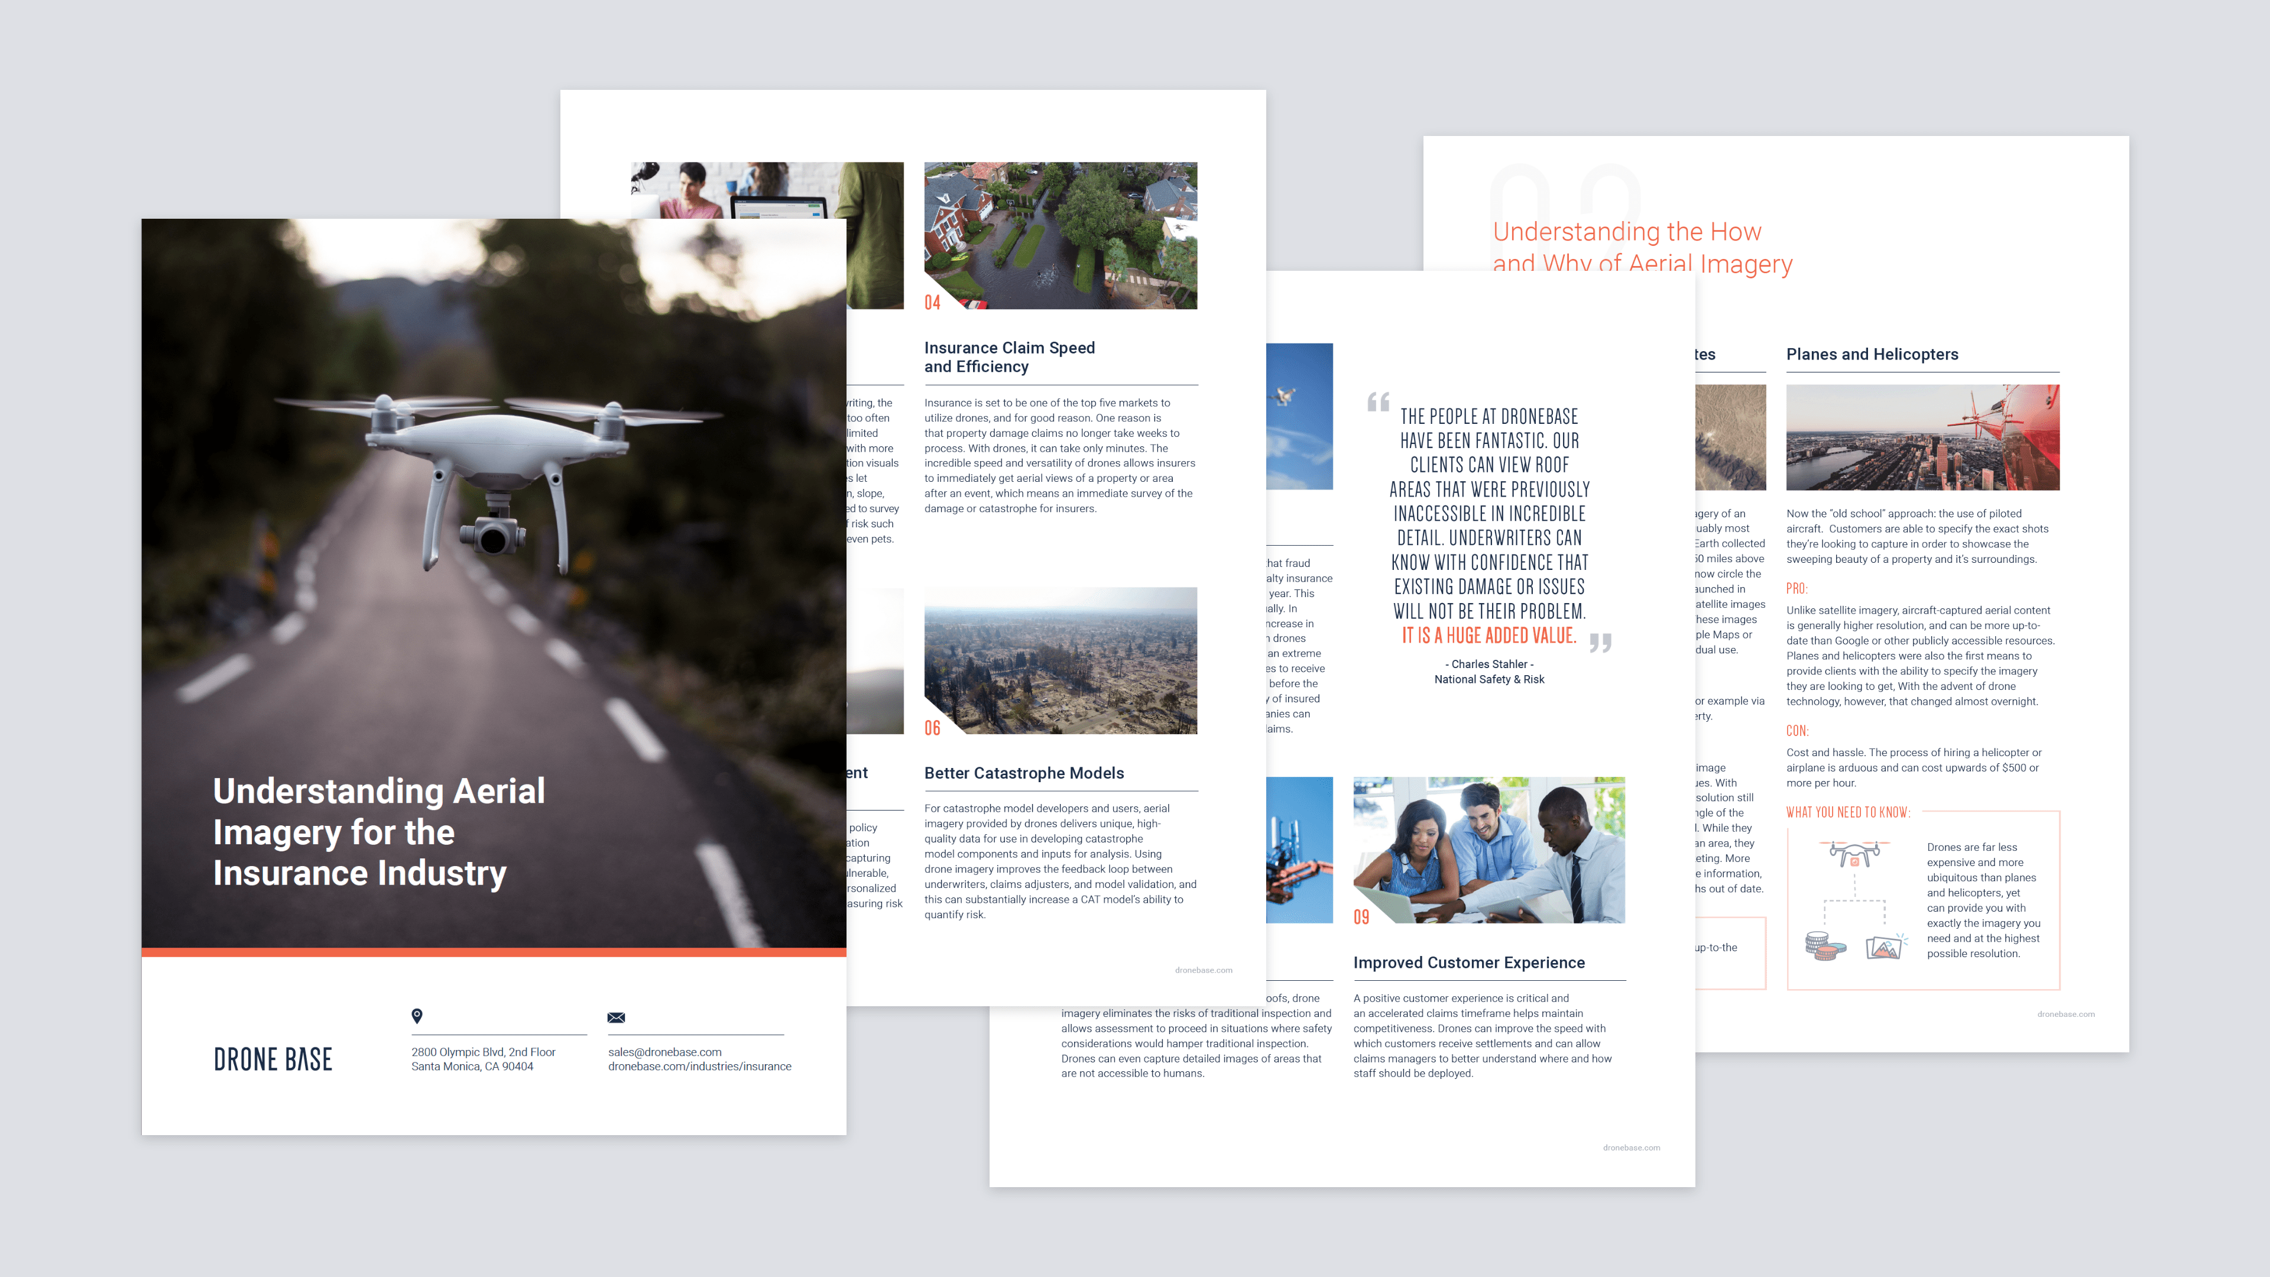Click the Improved Customer Experience heading
Screen dimensions: 2270x1277
click(1468, 962)
